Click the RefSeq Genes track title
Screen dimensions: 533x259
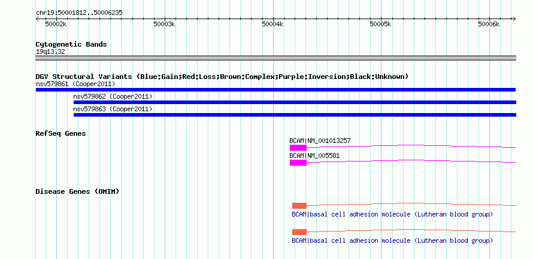[61, 133]
